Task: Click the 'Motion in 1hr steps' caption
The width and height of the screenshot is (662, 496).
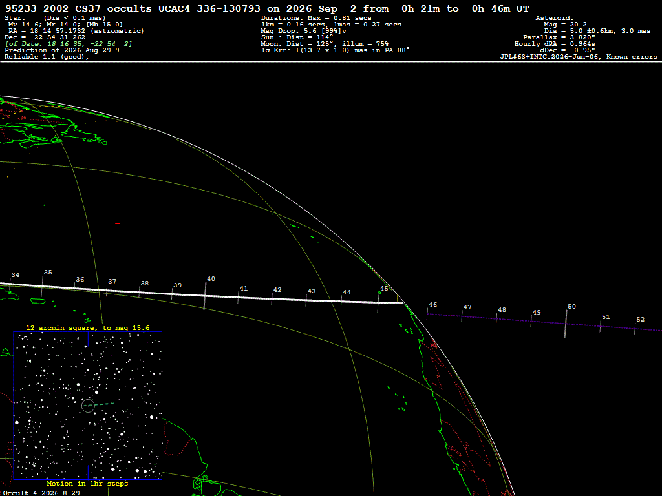Action: (87, 483)
